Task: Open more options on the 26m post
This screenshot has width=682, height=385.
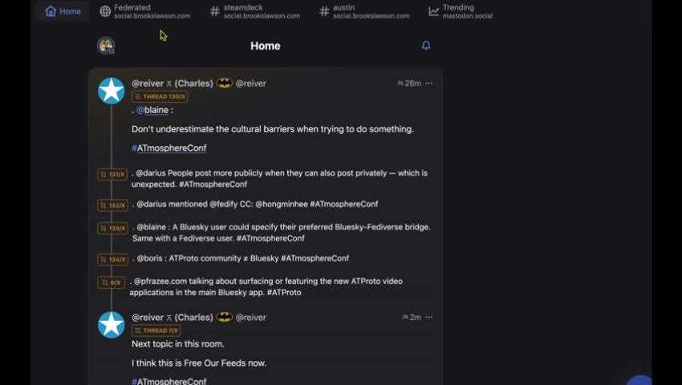Action: [x=429, y=83]
